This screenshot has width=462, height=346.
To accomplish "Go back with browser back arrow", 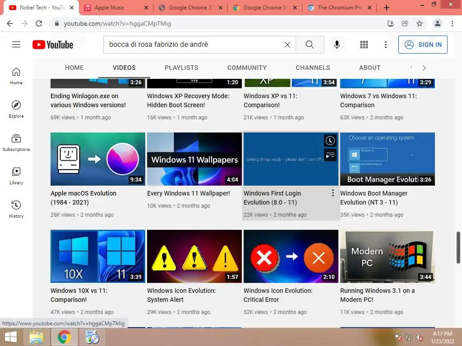I will coord(10,23).
